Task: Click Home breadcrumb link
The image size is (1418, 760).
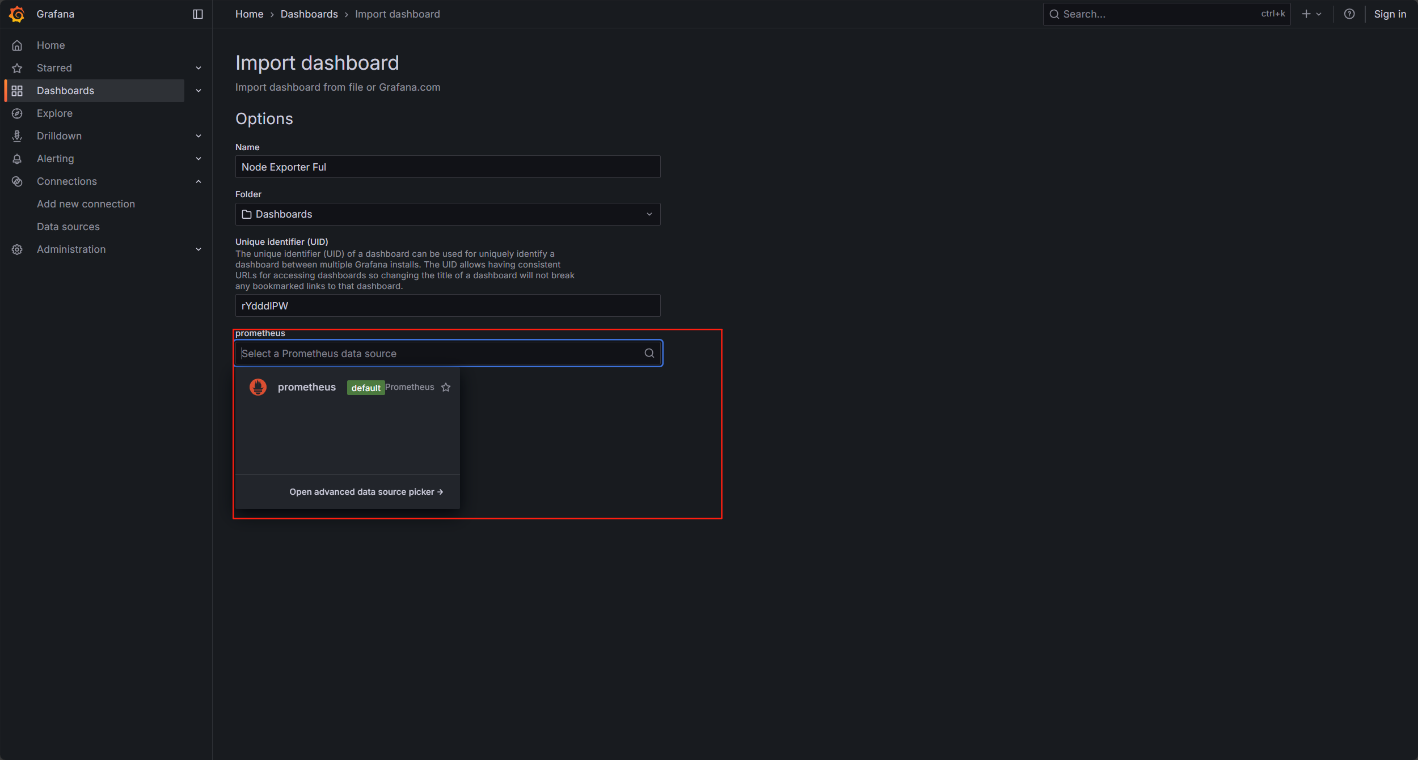Action: (x=249, y=14)
